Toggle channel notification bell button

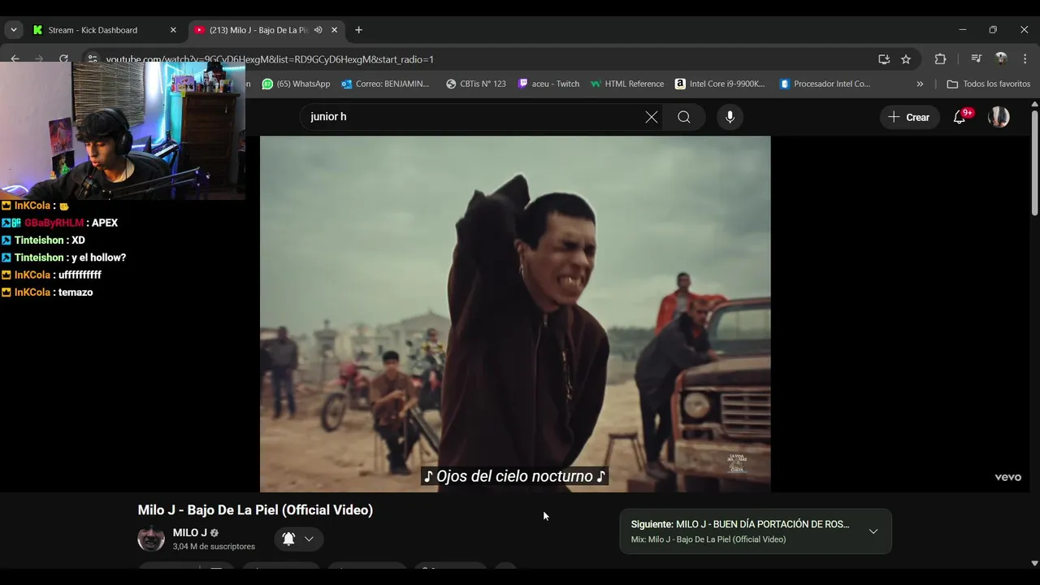point(288,539)
